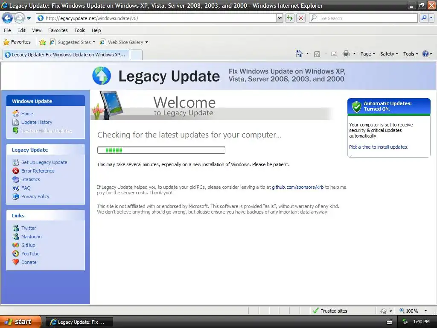Click Legacy Update taskbar button
The image size is (437, 328).
79,322
